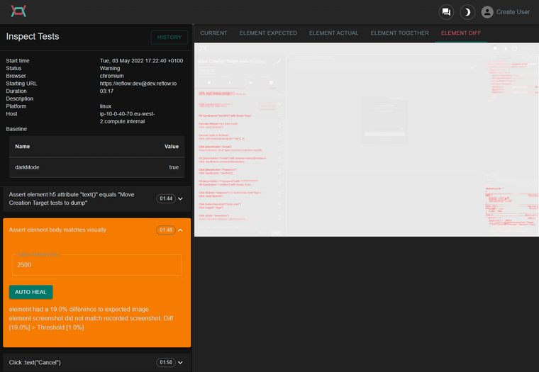
Task: Click the Auto Heal button
Action: pyautogui.click(x=30, y=292)
